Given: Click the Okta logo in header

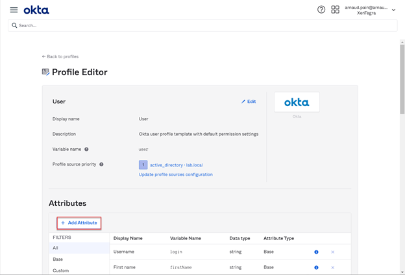Looking at the screenshot, I should (36, 10).
